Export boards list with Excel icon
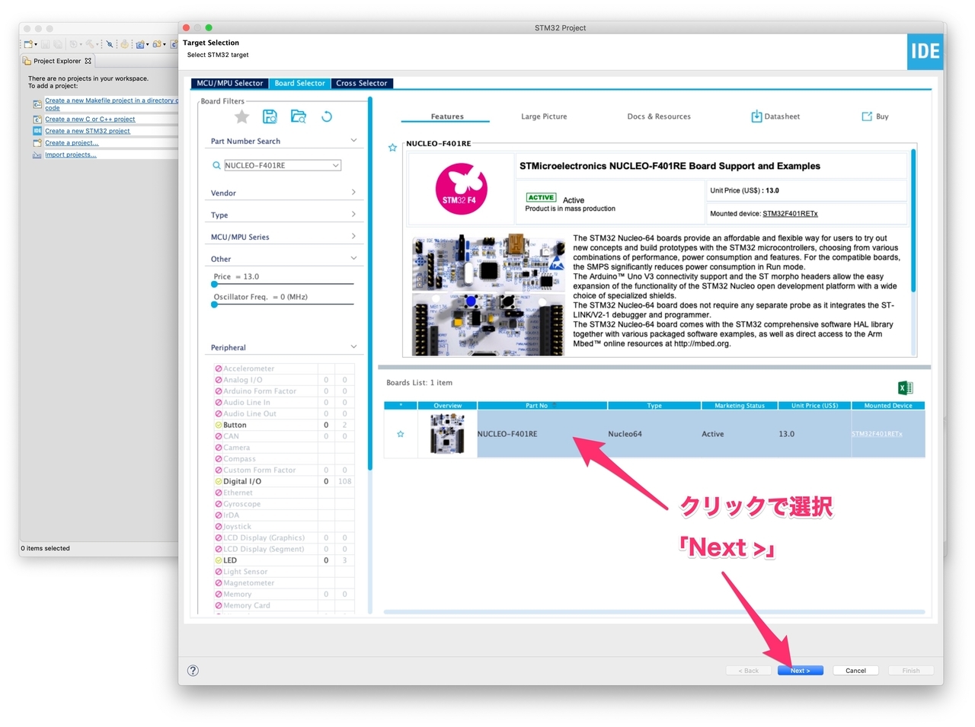The height and width of the screenshot is (727, 975). click(x=905, y=387)
